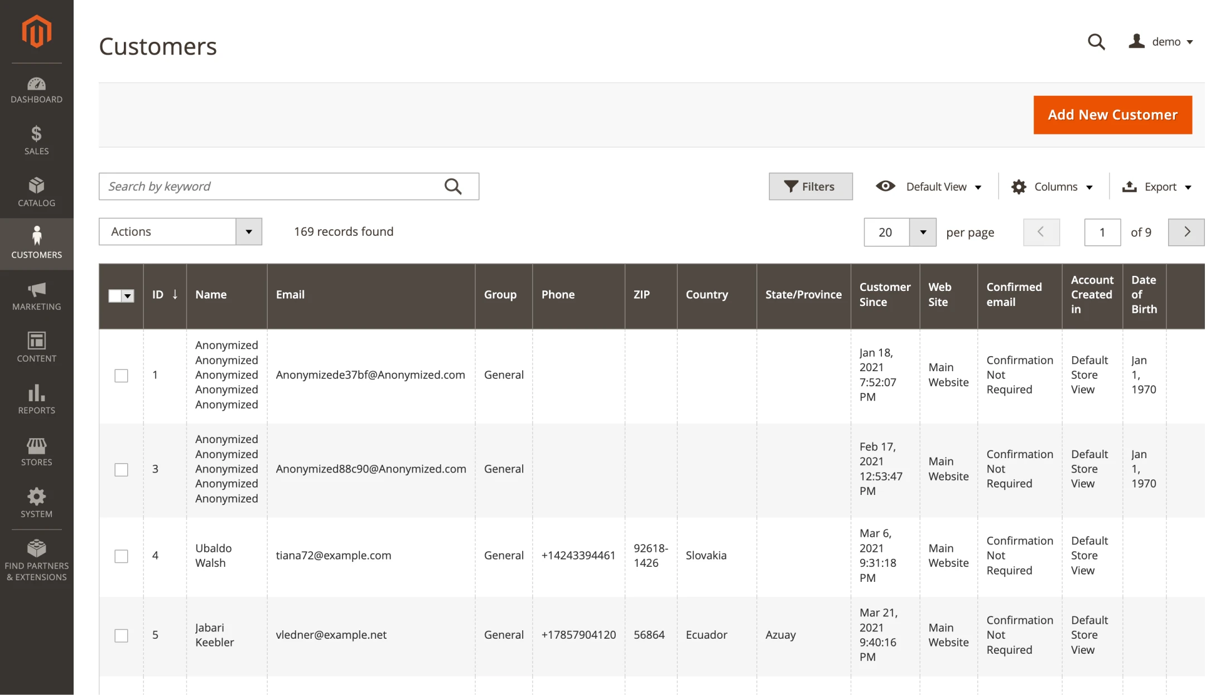Select the Sales menu icon

36,140
